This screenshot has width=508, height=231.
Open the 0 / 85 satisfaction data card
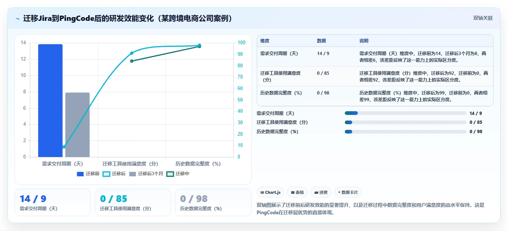click(x=133, y=202)
